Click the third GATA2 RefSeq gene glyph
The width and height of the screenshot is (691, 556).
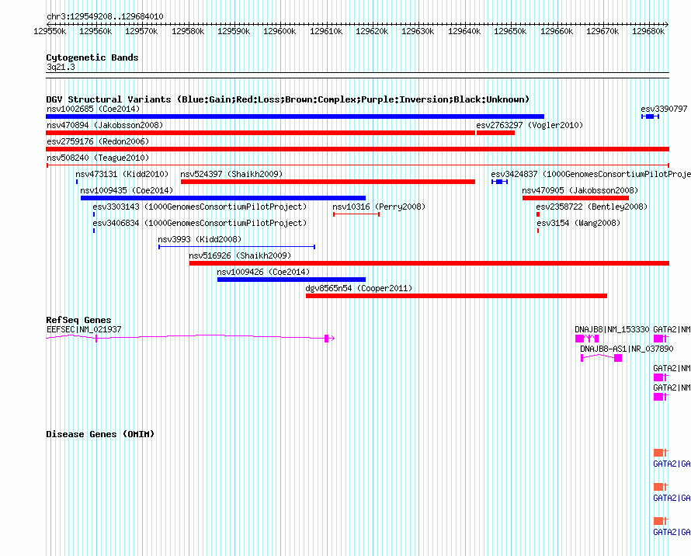coord(661,396)
